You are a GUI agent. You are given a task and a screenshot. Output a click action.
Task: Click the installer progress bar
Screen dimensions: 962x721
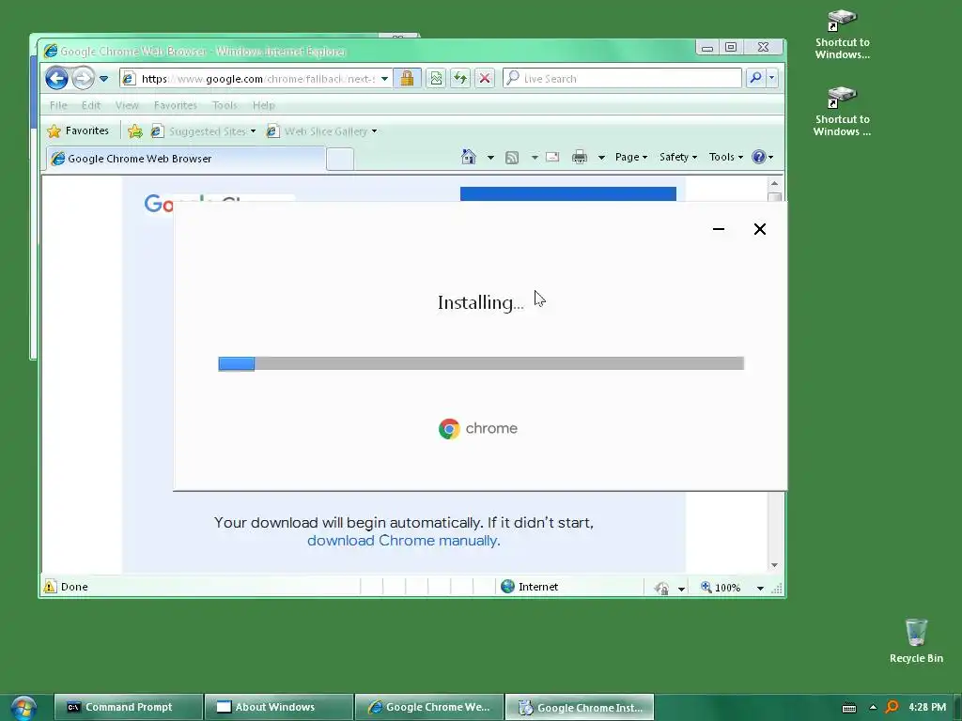click(481, 363)
